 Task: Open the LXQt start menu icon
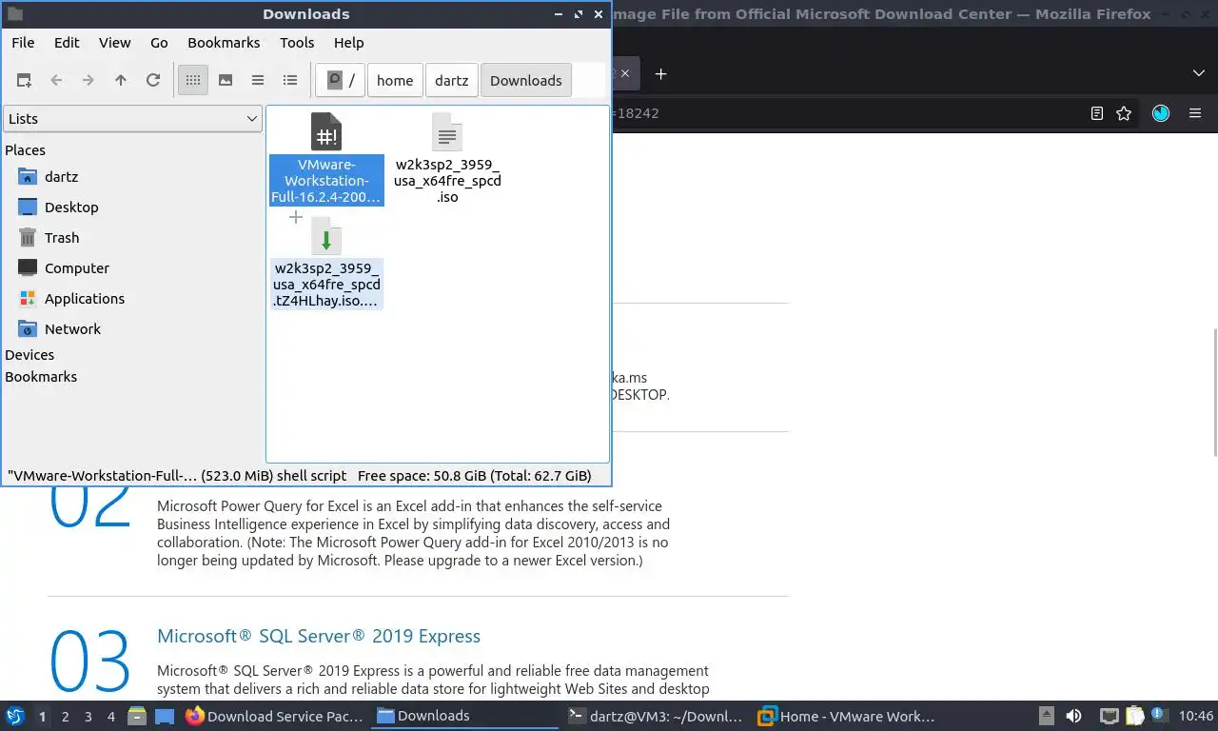point(15,716)
